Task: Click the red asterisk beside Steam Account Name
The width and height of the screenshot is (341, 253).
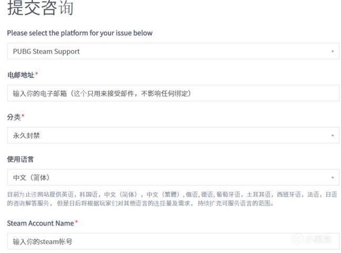Action: coord(76,222)
